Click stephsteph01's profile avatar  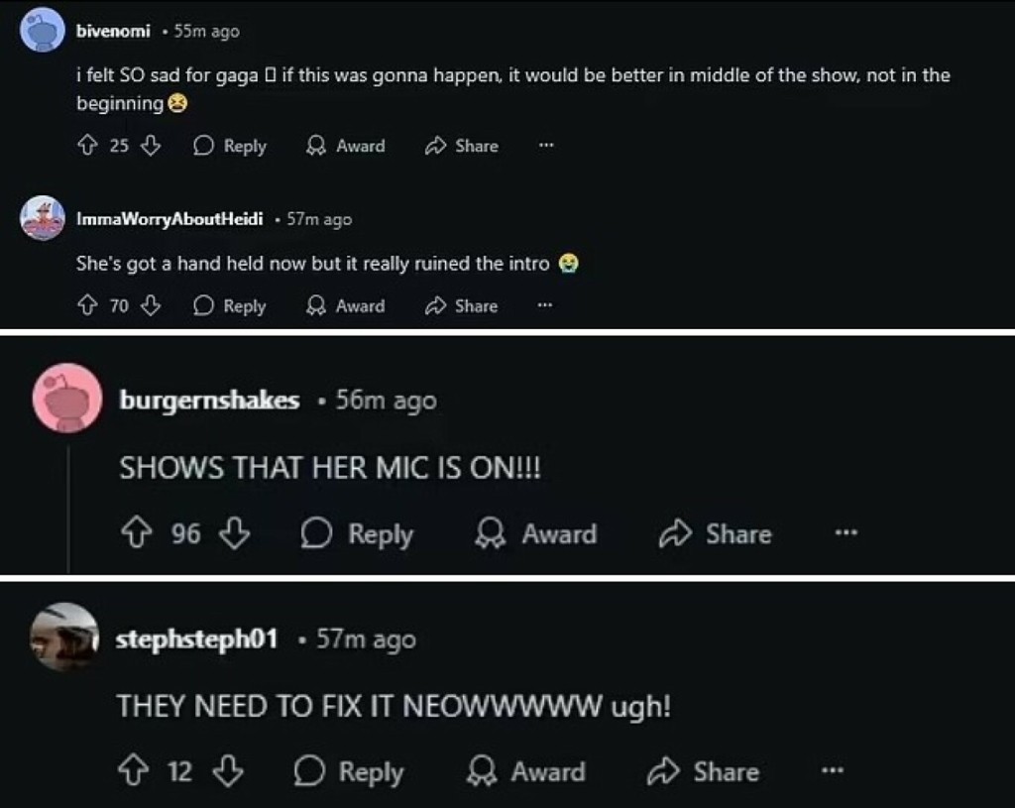point(64,637)
